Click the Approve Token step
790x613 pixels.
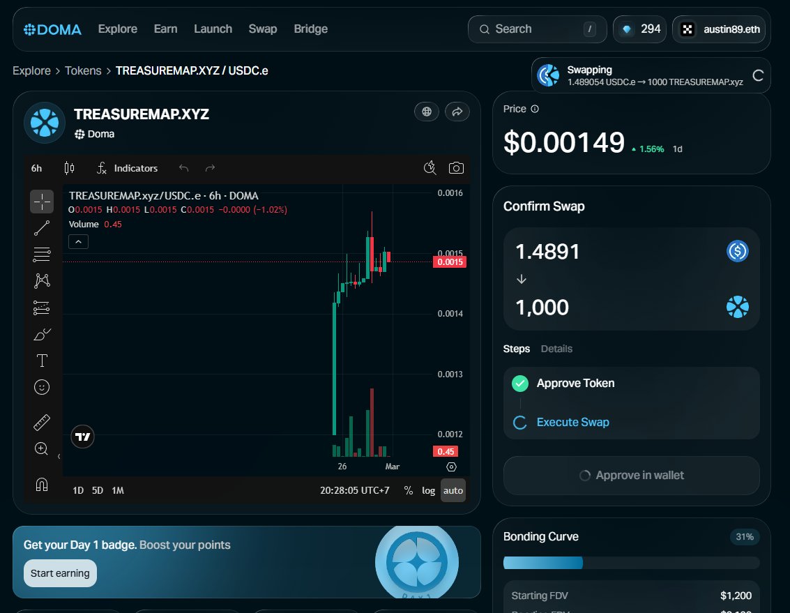click(575, 383)
